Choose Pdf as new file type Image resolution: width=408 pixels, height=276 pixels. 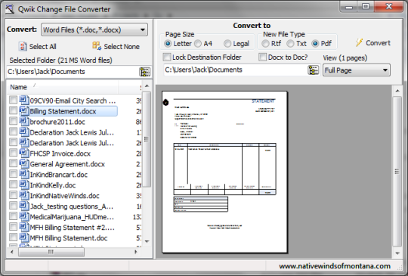[315, 44]
